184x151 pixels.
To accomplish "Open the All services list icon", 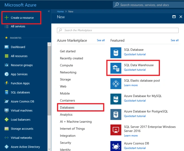I will (7, 27).
